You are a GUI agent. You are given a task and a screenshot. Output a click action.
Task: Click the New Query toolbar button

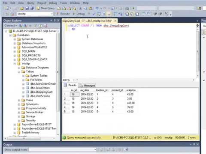46,8
